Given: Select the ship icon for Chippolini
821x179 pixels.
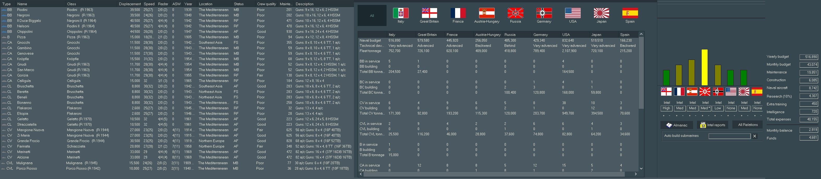Looking at the screenshot, I should tap(4, 32).
